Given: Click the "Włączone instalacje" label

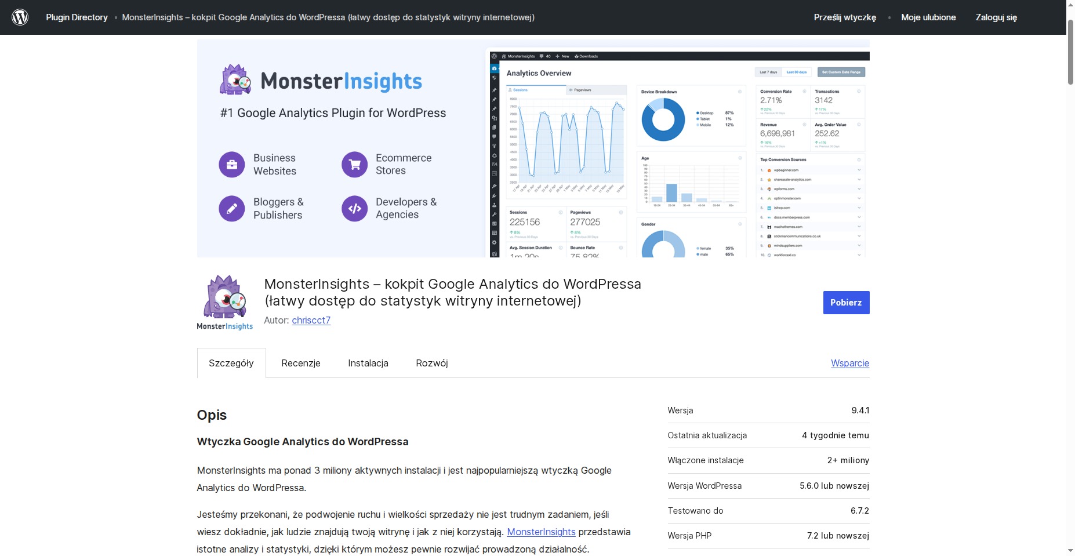Looking at the screenshot, I should pos(706,460).
